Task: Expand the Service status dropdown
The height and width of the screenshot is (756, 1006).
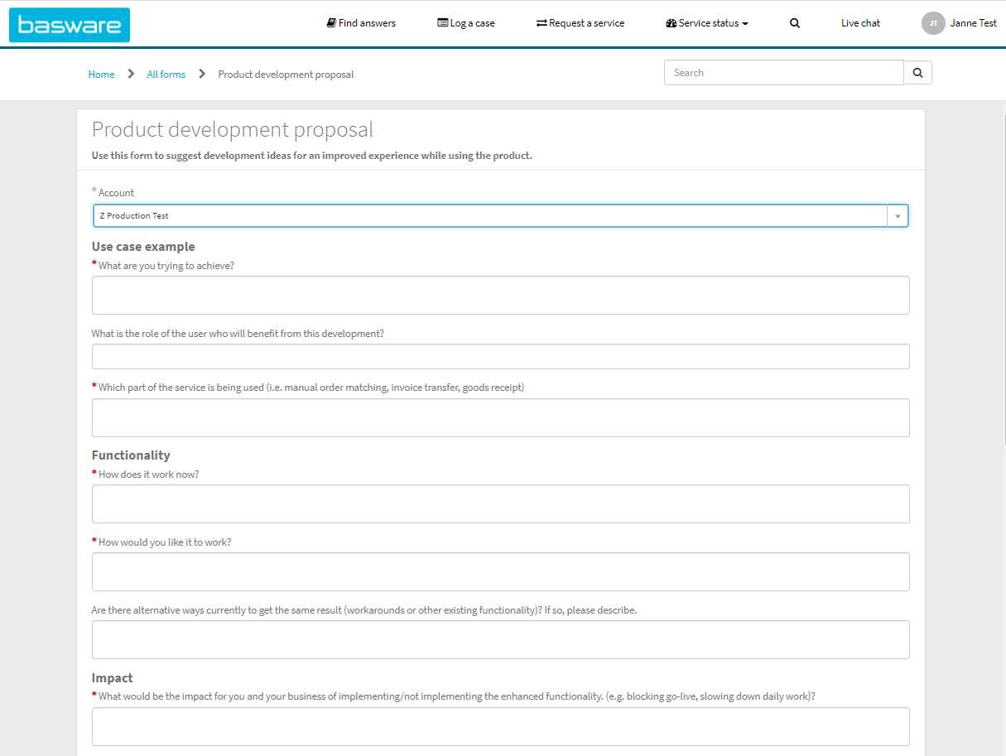Action: point(707,23)
